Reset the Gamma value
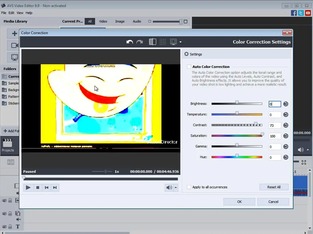Screen dimensions: 313x234 286,147
